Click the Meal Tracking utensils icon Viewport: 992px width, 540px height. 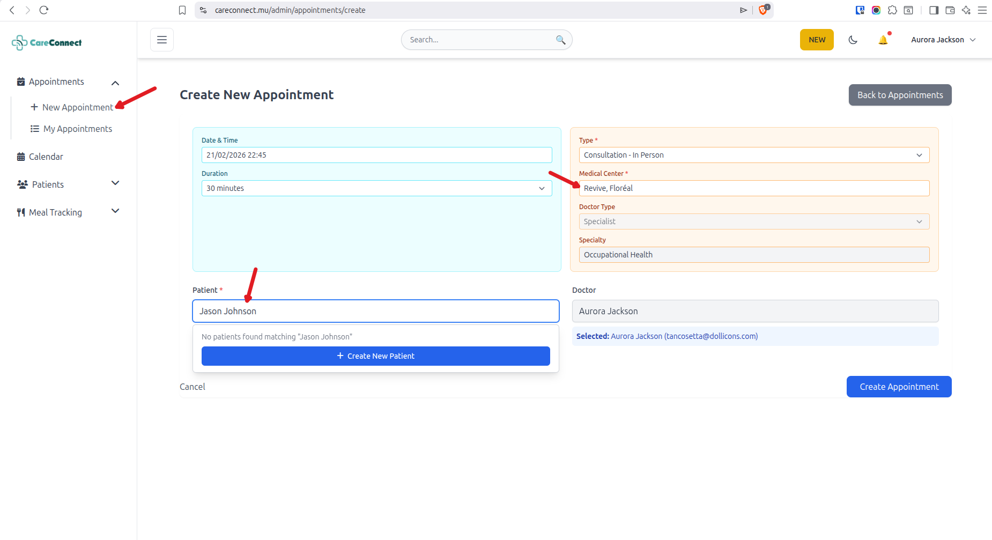click(21, 212)
